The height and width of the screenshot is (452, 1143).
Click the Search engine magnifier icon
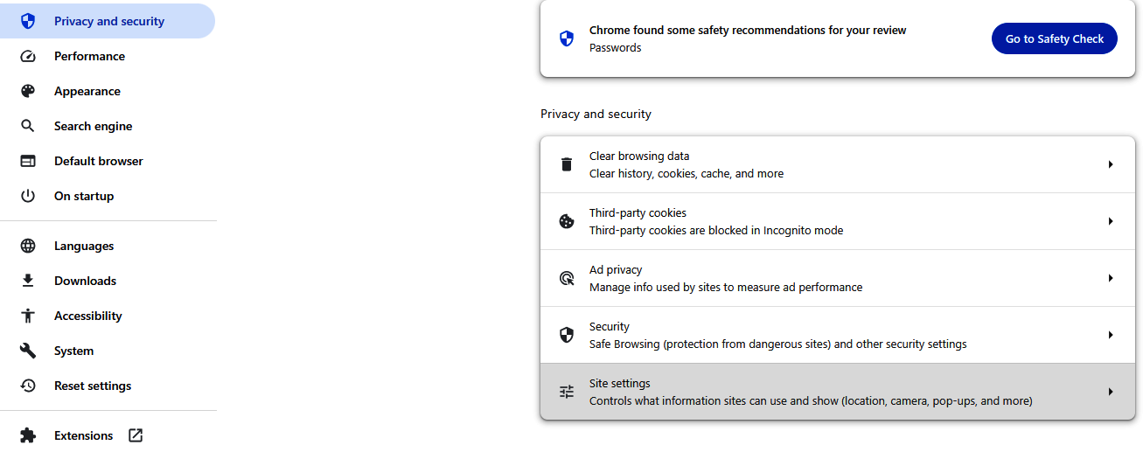coord(28,126)
